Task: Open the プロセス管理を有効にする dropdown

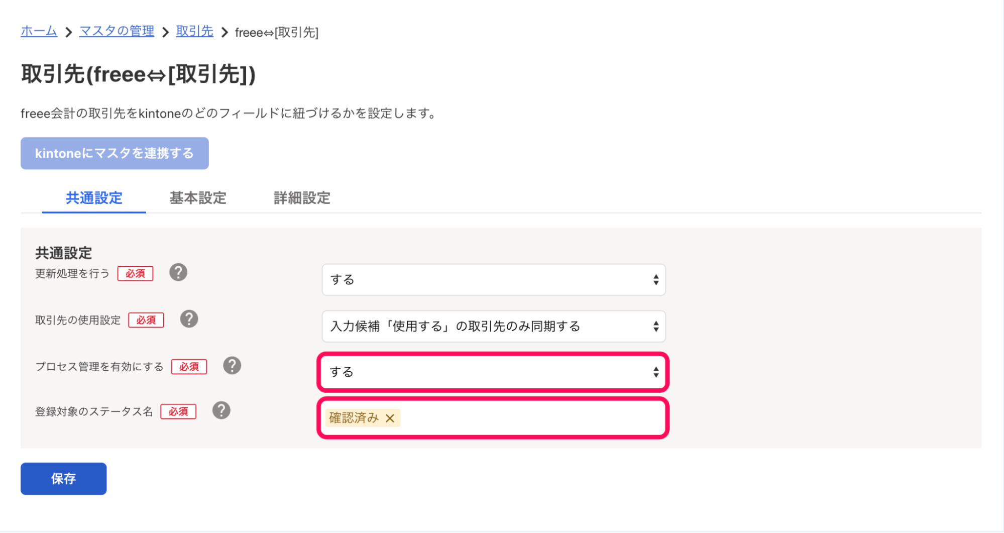Action: point(492,372)
